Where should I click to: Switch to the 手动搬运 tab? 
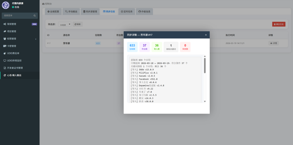(x=71, y=12)
